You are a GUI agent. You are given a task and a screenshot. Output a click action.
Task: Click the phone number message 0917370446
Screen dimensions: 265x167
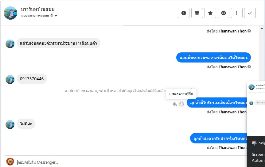32,79
